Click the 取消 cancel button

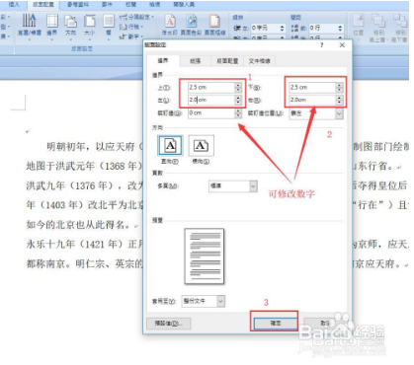[x=325, y=323]
